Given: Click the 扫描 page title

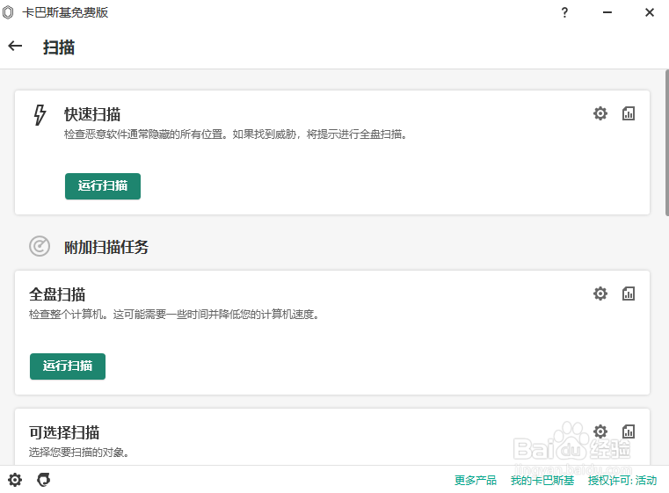Looking at the screenshot, I should pos(59,47).
